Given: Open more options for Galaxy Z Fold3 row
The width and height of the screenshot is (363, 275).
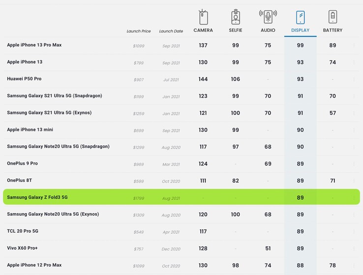Looking at the screenshot, I should (x=354, y=198).
